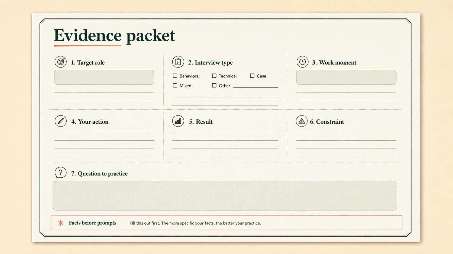Click the '5. Result' heading
This screenshot has height=254, width=453.
(201, 122)
